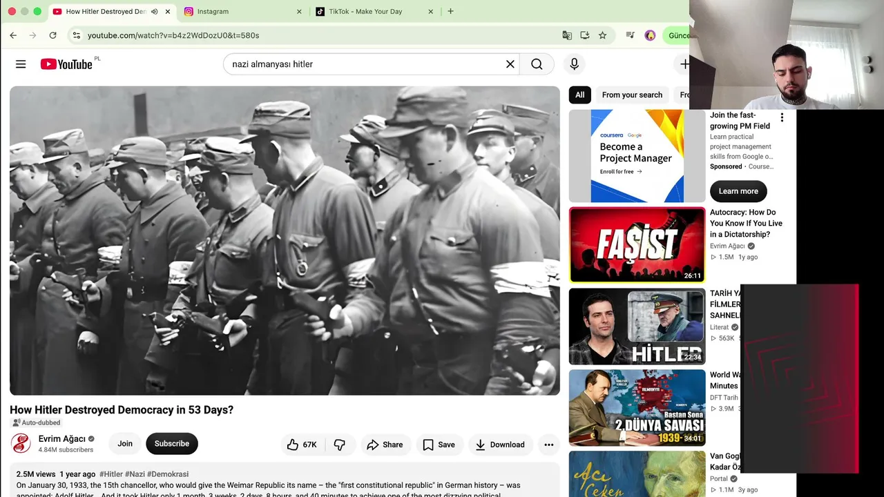884x497 pixels.
Task: Share the video
Action: coord(385,445)
